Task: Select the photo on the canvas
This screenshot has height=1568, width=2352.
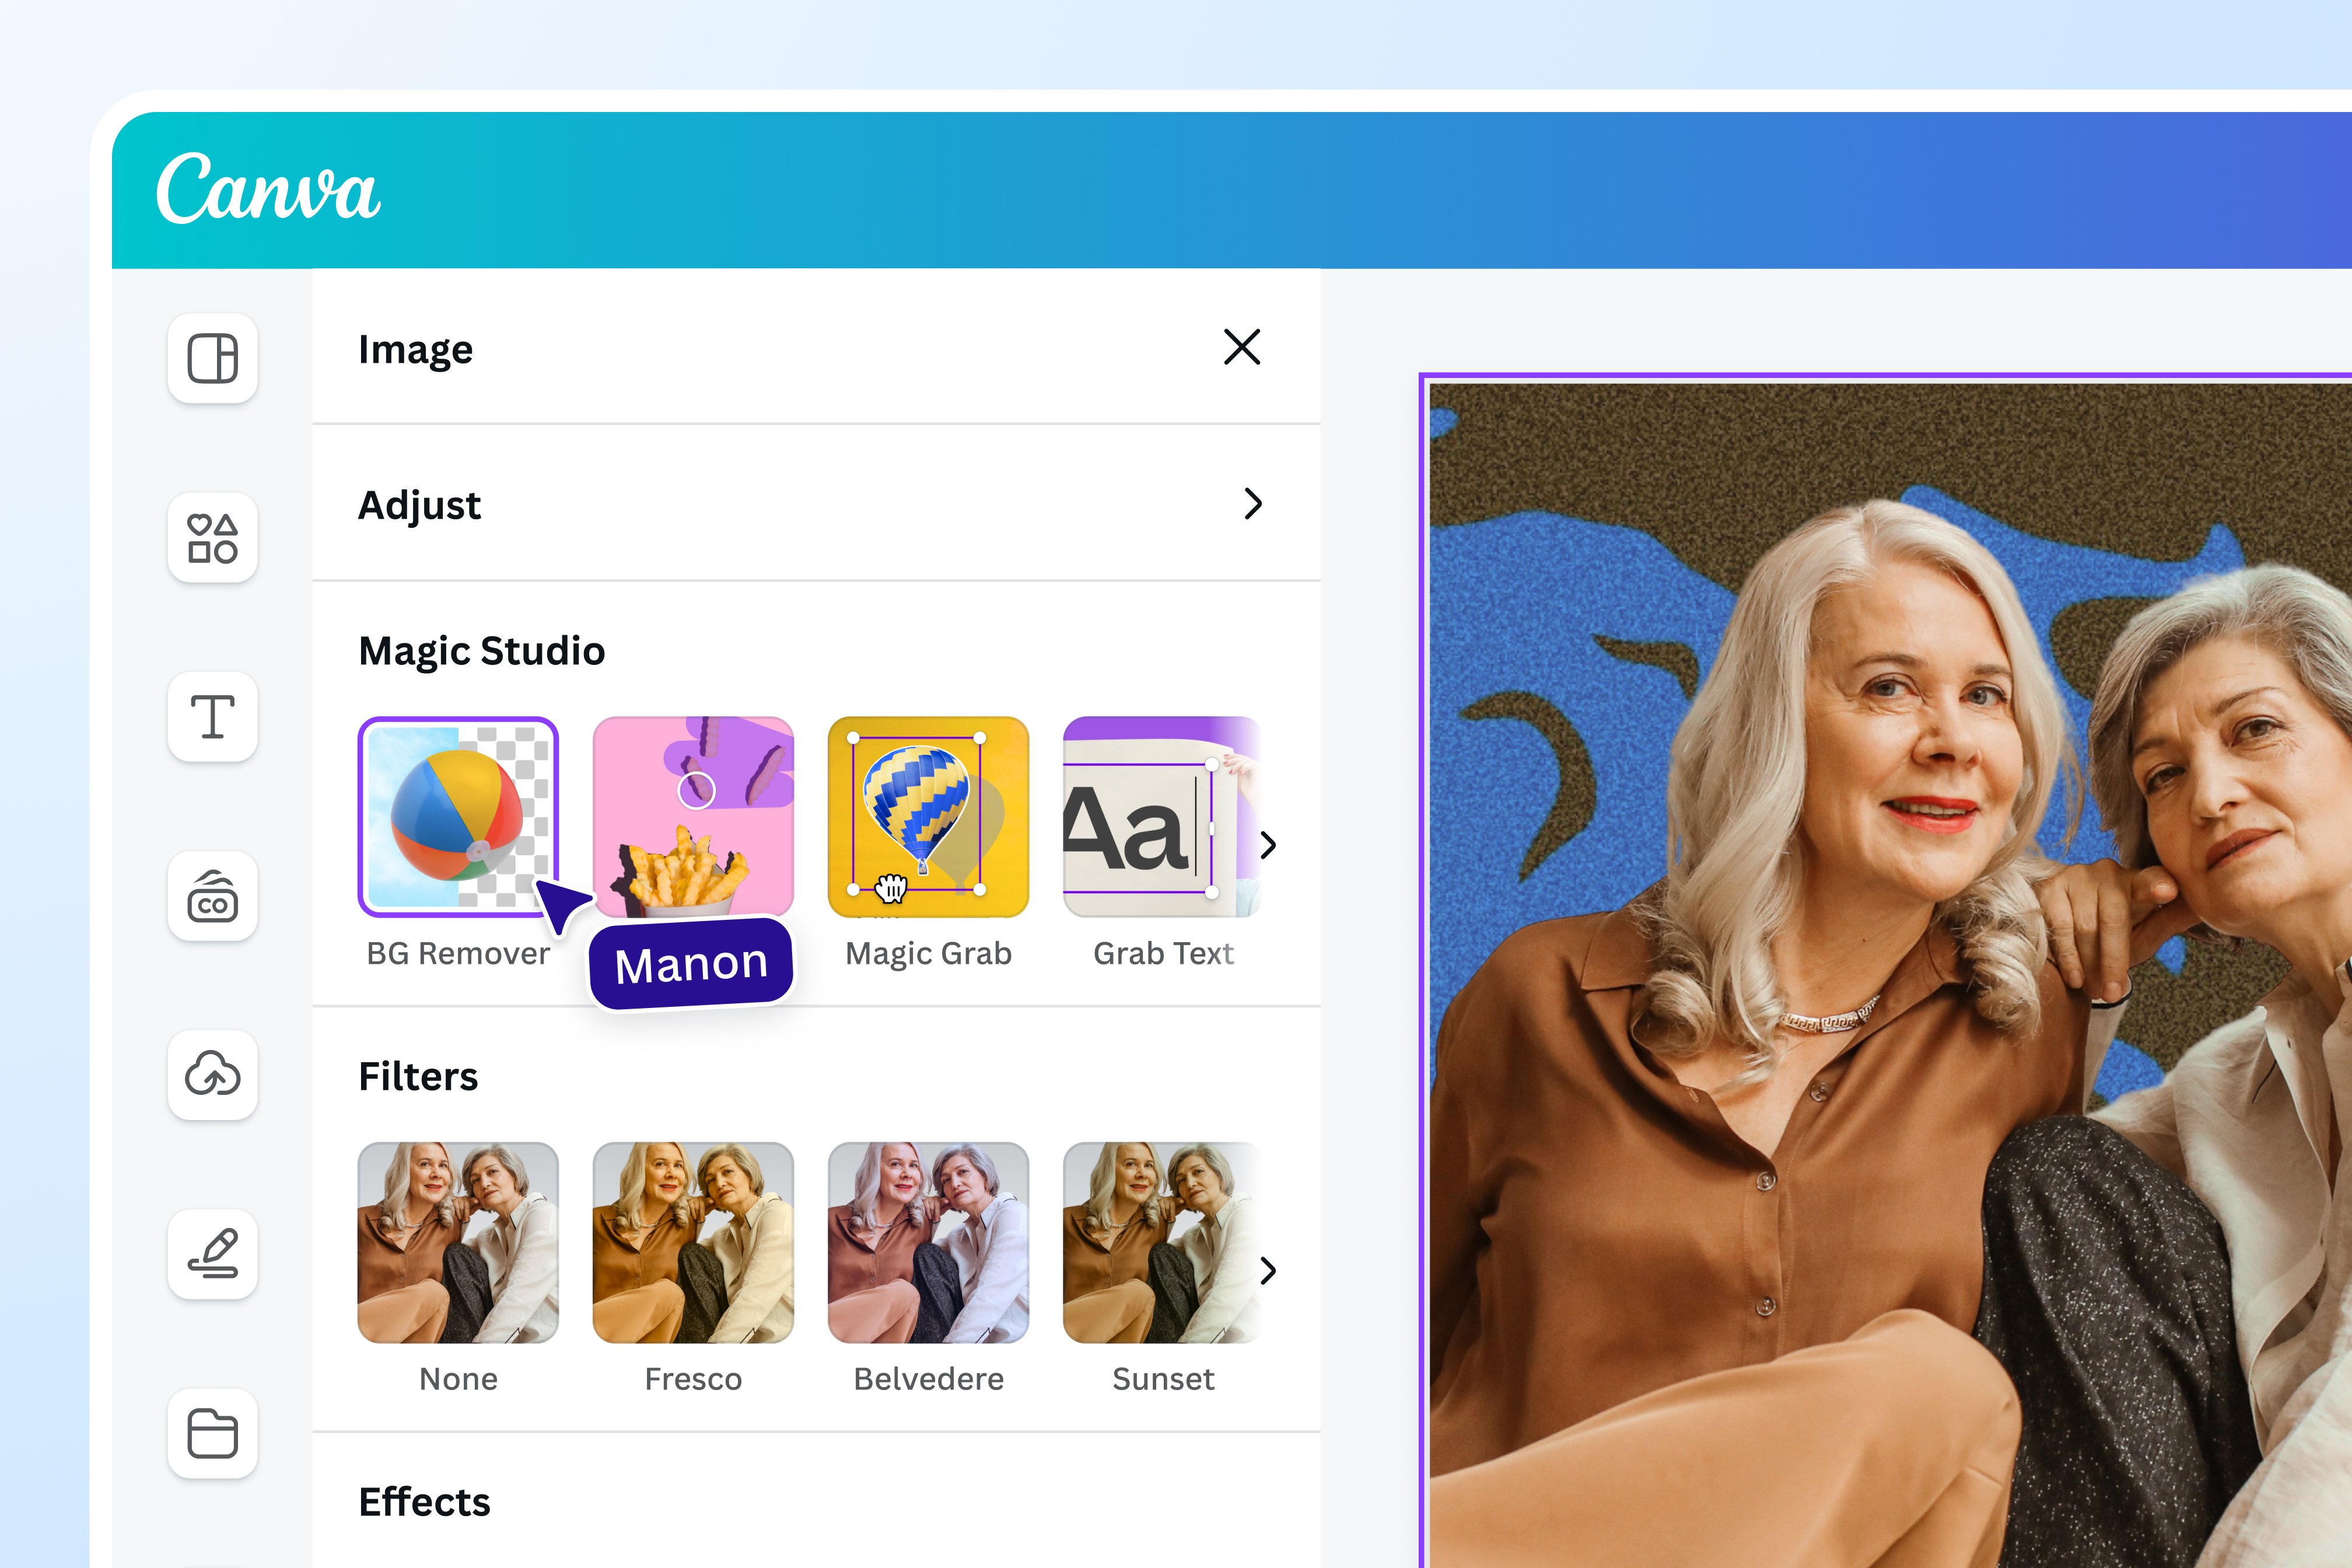Action: pyautogui.click(x=1900, y=950)
